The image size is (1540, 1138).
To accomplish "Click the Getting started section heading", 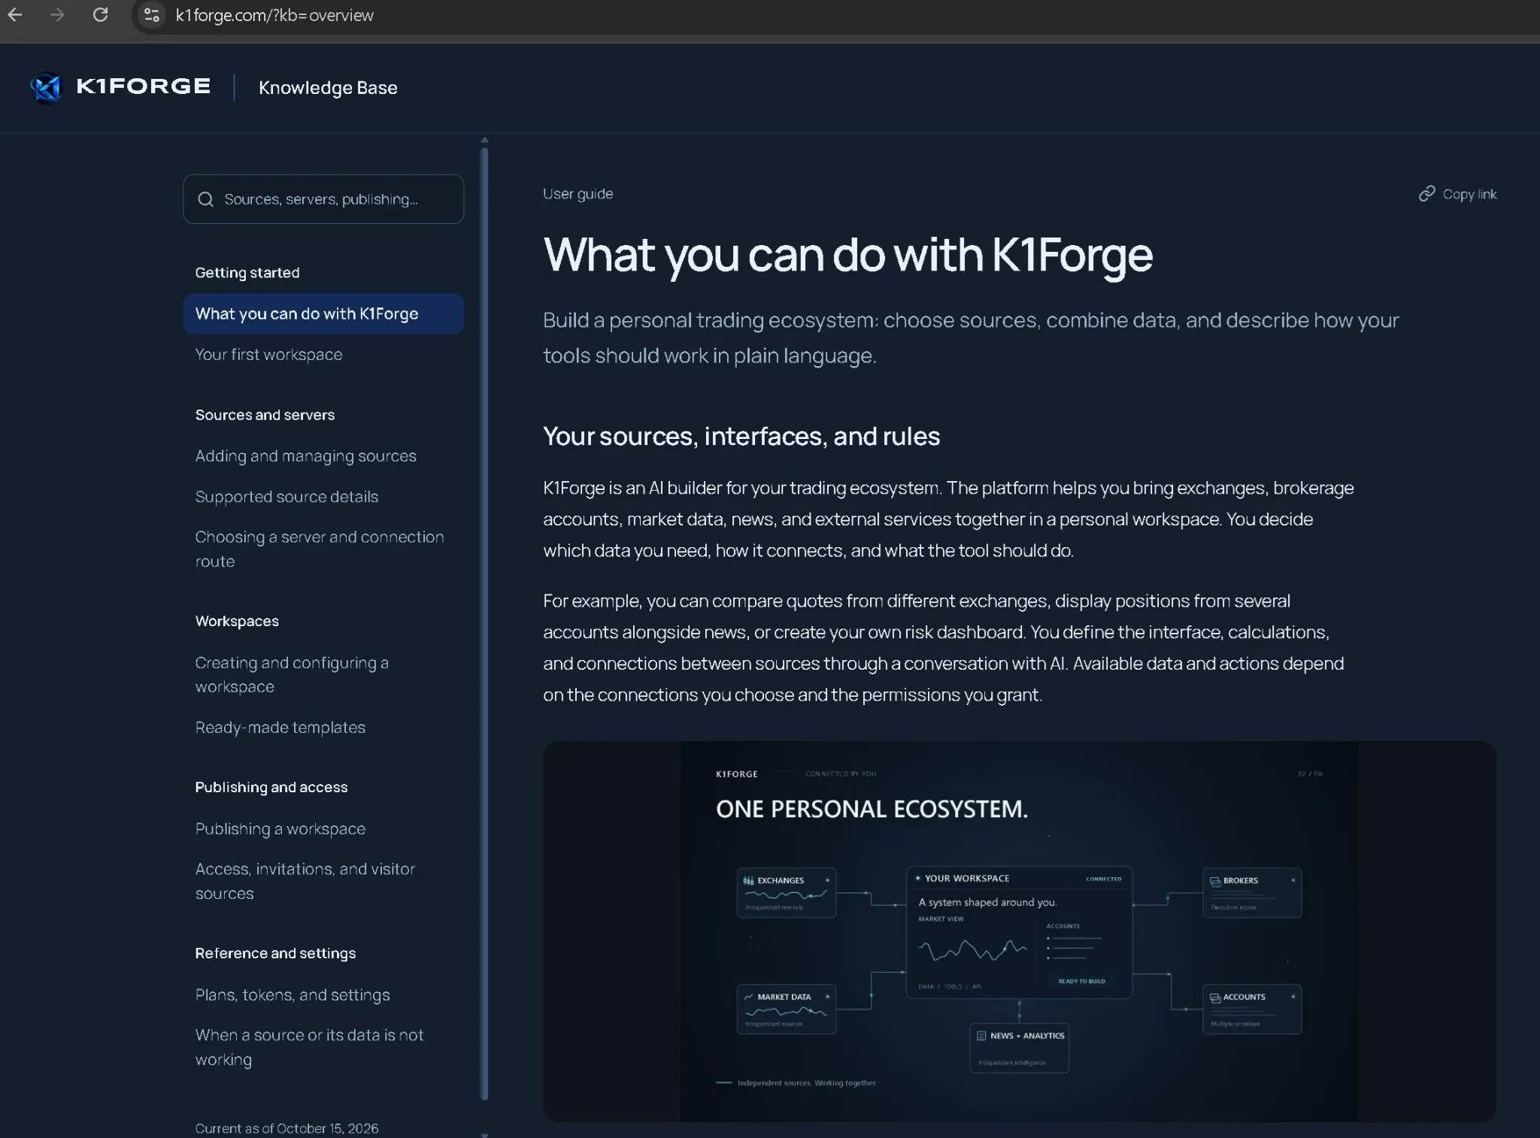I will pyautogui.click(x=247, y=272).
